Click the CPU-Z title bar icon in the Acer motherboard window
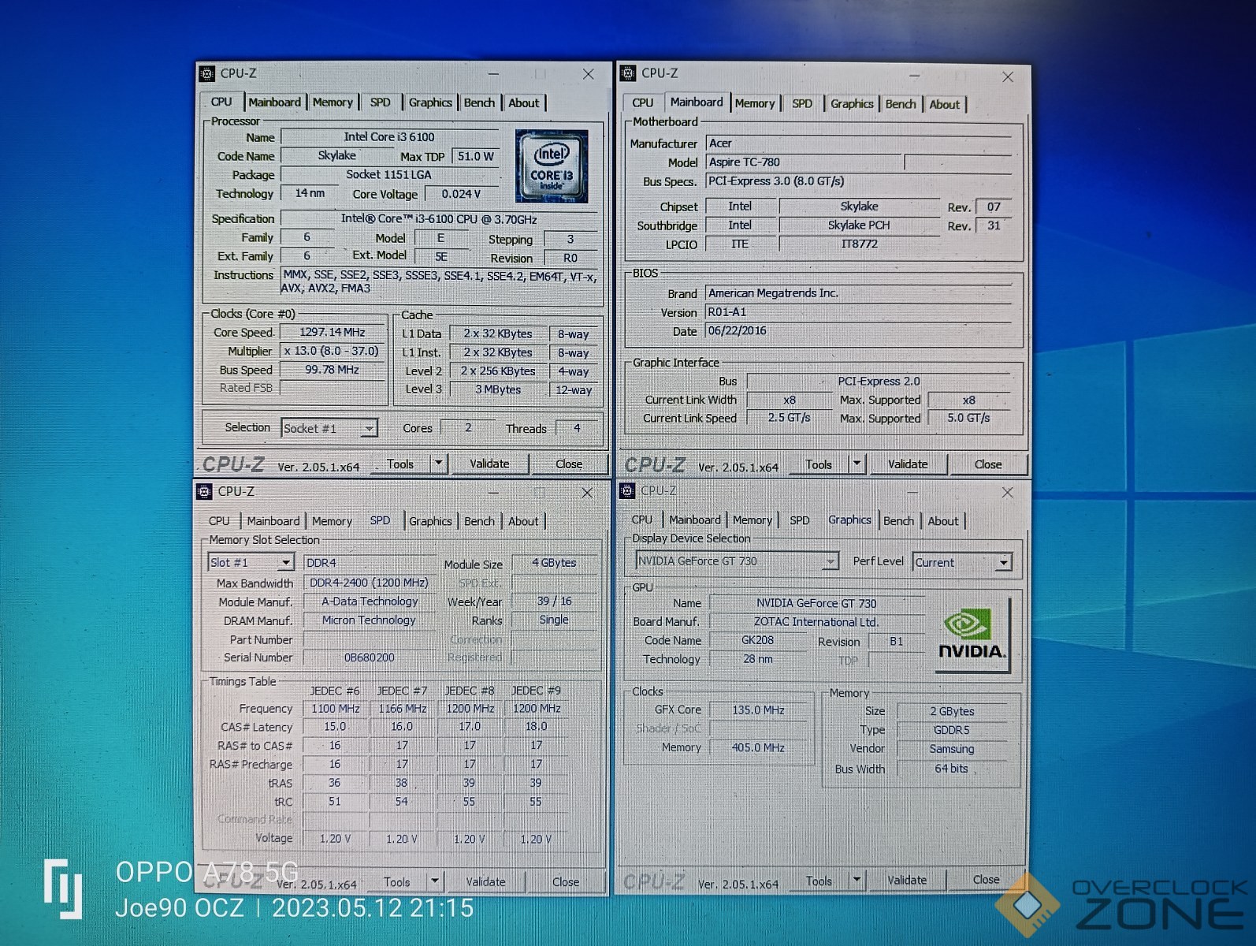The width and height of the screenshot is (1256, 946). coord(628,73)
